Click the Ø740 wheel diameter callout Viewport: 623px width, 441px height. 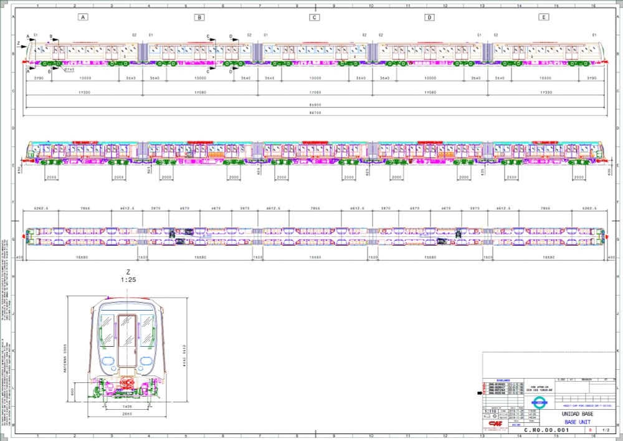(69, 70)
